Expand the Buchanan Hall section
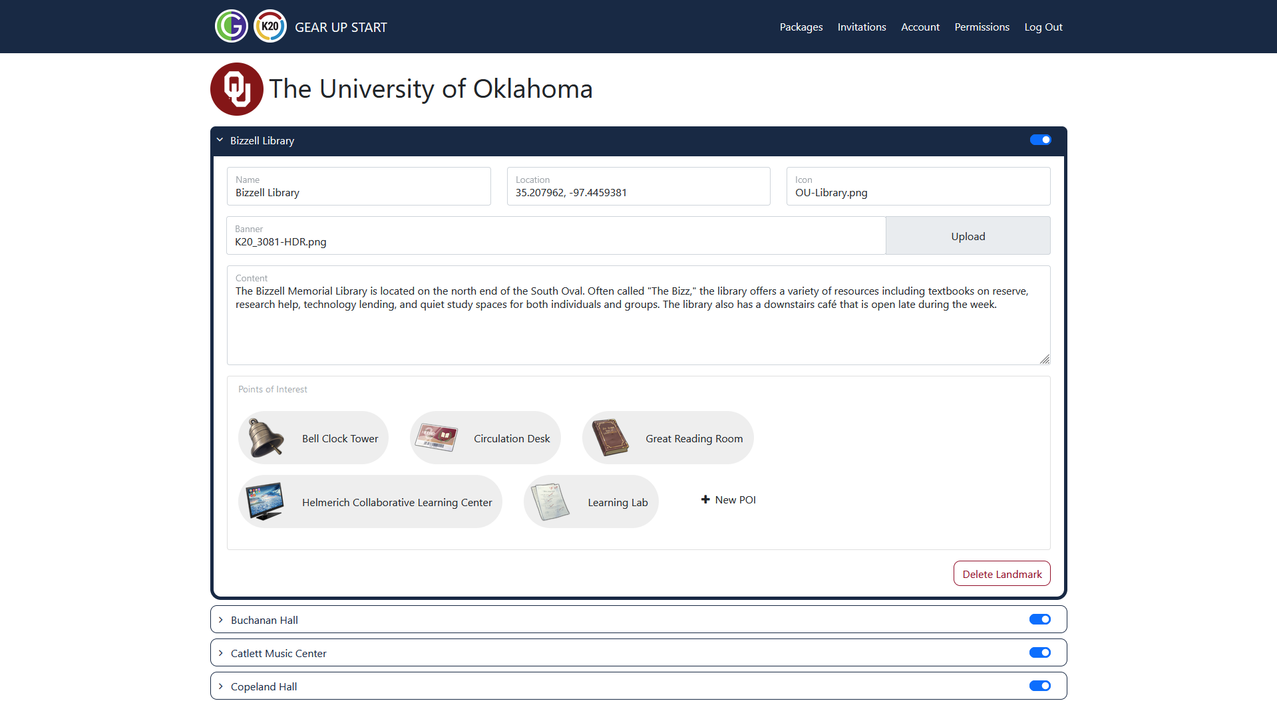This screenshot has width=1277, height=701. click(x=638, y=619)
